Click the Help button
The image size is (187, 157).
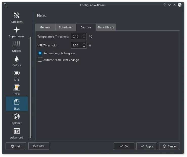point(16,146)
